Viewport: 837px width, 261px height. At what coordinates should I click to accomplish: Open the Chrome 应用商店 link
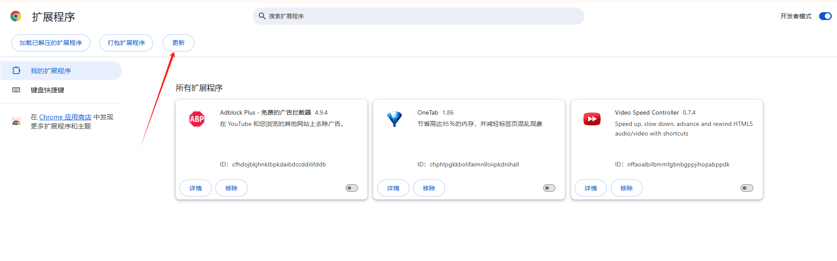click(x=65, y=117)
